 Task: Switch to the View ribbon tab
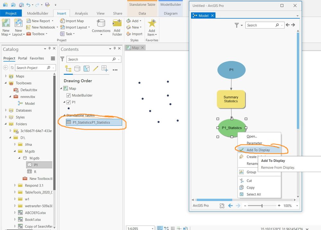(101, 13)
